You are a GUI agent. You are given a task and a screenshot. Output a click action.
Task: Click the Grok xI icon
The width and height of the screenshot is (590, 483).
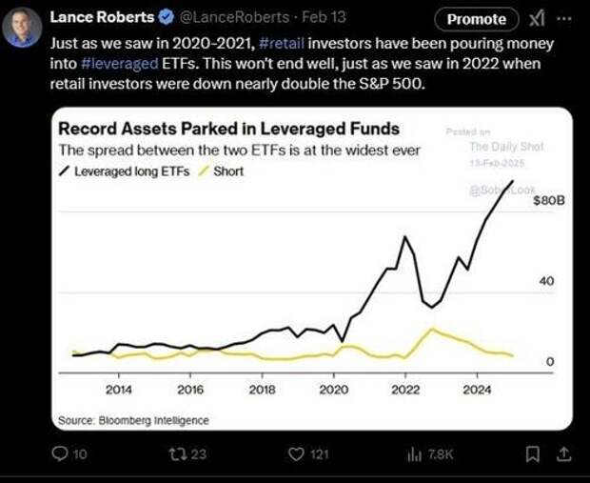537,18
